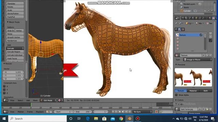
Task: Jump to end frame playback button
Action: point(130,111)
